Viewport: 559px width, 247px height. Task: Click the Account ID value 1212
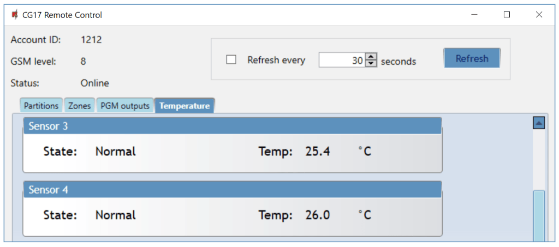coord(91,40)
